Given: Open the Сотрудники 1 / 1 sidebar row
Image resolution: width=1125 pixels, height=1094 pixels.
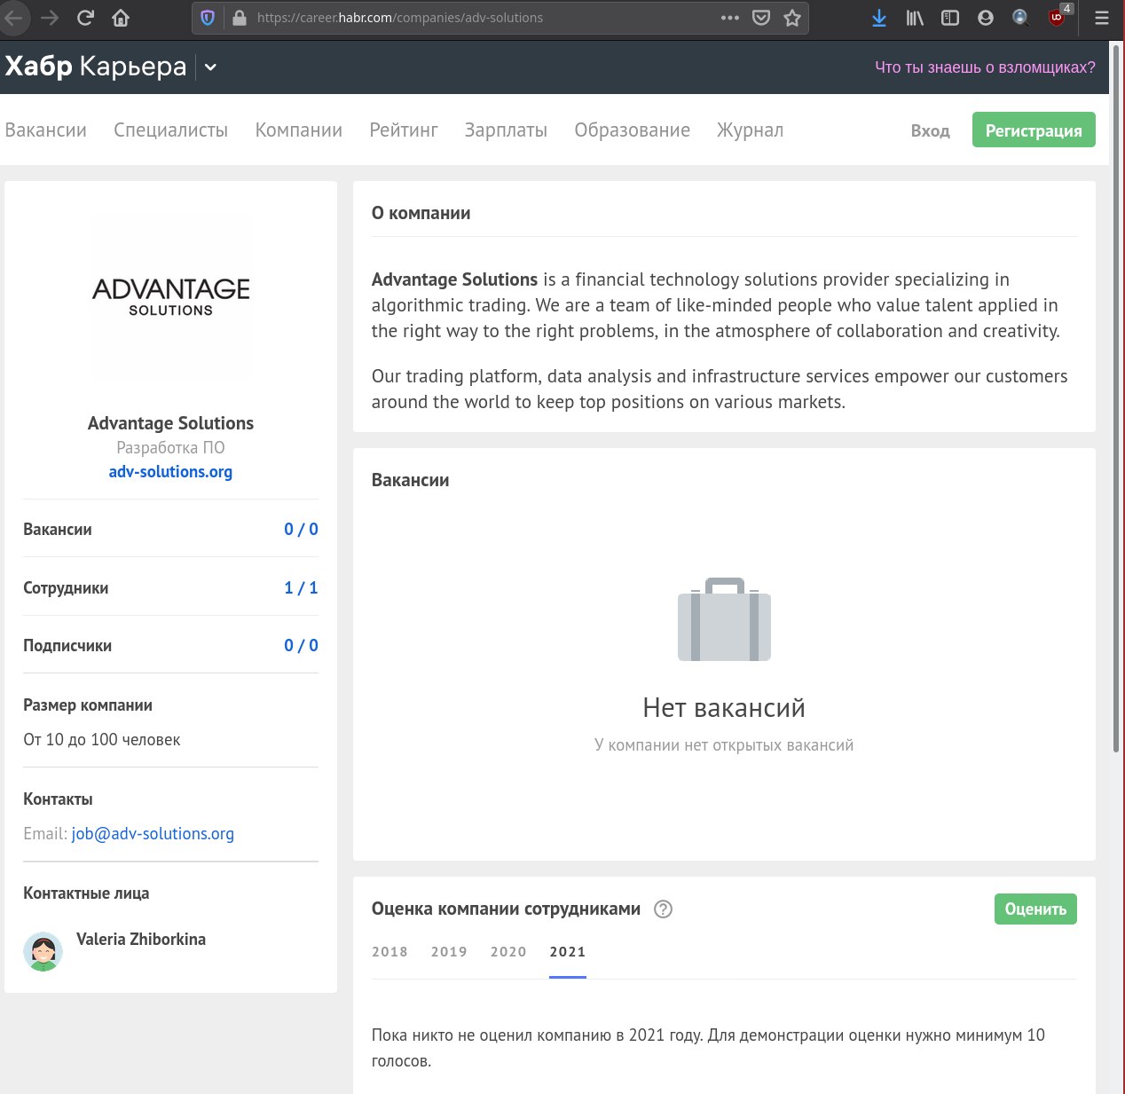Looking at the screenshot, I should click(x=170, y=588).
